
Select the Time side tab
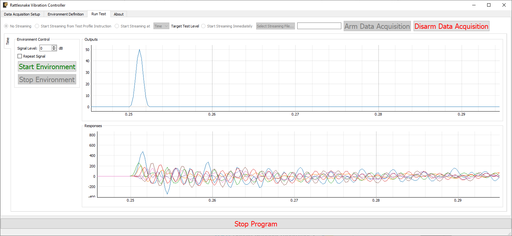[7, 41]
